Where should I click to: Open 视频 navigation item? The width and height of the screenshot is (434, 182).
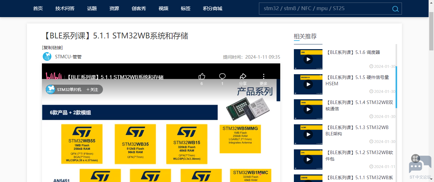pos(163,9)
